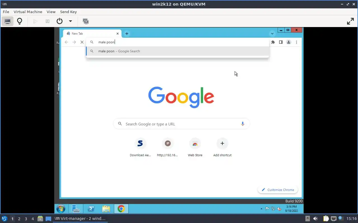Click Chrome's tab search chevron
This screenshot has height=223, width=358.
(x=272, y=33)
